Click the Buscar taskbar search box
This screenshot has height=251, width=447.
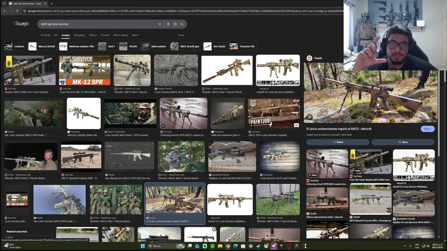pyautogui.click(x=166, y=246)
